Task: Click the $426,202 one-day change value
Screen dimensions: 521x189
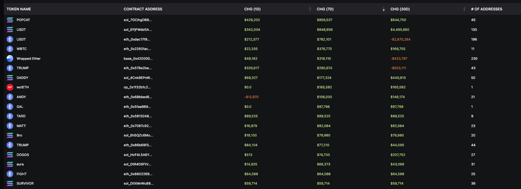Action: click(252, 20)
